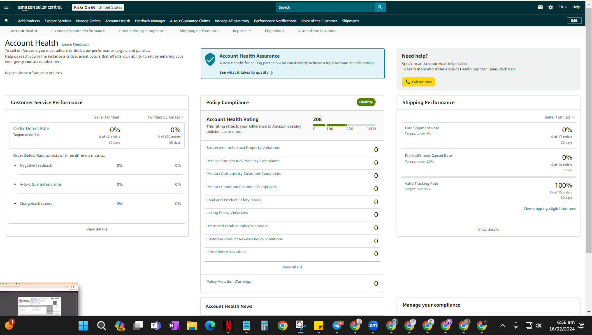Click View all (0) policy violations
Viewport: 592px width, 335px height.
click(292, 267)
